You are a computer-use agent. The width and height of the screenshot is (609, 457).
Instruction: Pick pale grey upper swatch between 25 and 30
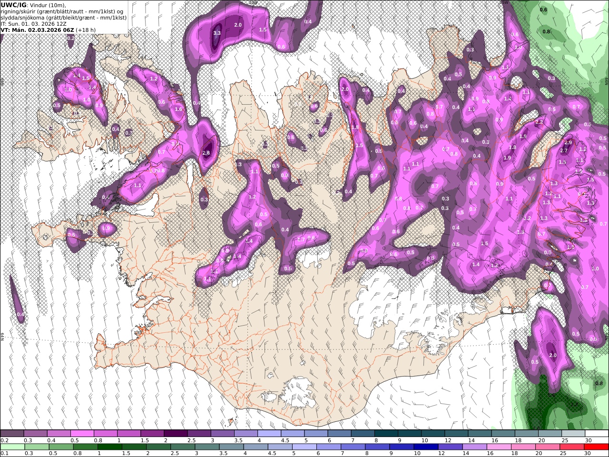573,433
